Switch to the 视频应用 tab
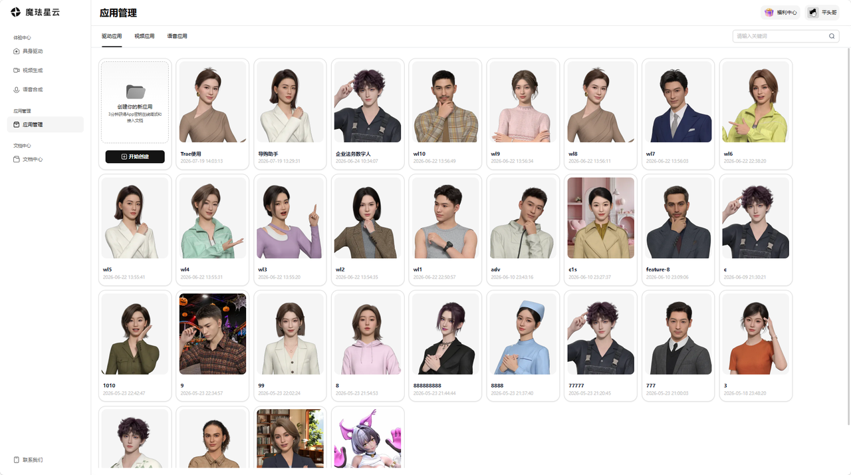This screenshot has height=475, width=851. (x=144, y=36)
